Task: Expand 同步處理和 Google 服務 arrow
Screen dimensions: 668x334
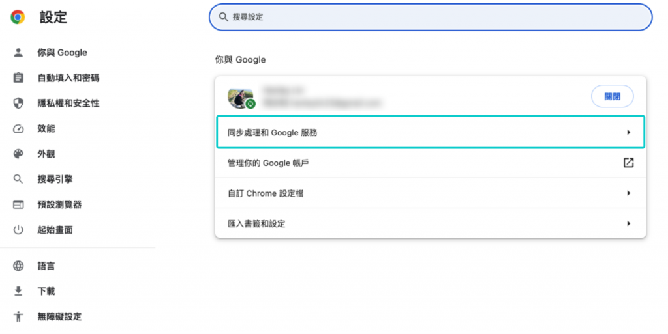Action: [x=628, y=132]
